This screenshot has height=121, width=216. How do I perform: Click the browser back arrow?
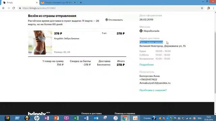tap(3, 8)
